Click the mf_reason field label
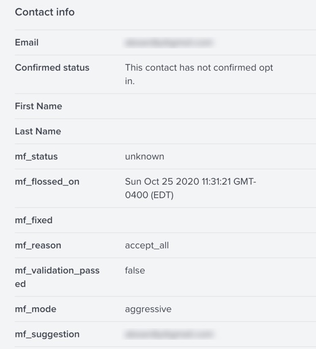This screenshot has width=316, height=349. click(38, 245)
